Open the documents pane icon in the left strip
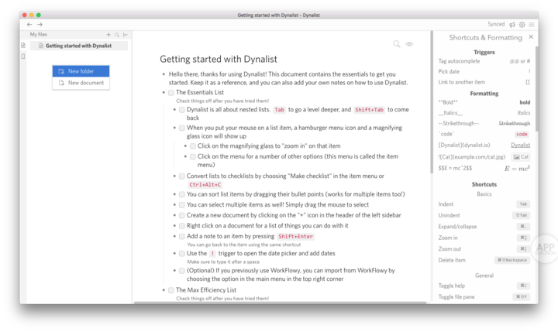 point(23,45)
